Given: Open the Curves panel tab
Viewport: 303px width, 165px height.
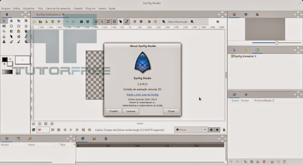Looking at the screenshot, I should [94, 139].
